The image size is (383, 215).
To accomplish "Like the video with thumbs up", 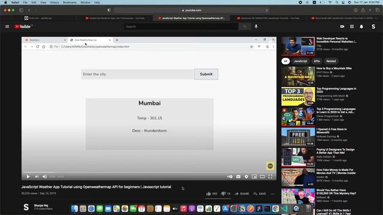I will click(211, 193).
